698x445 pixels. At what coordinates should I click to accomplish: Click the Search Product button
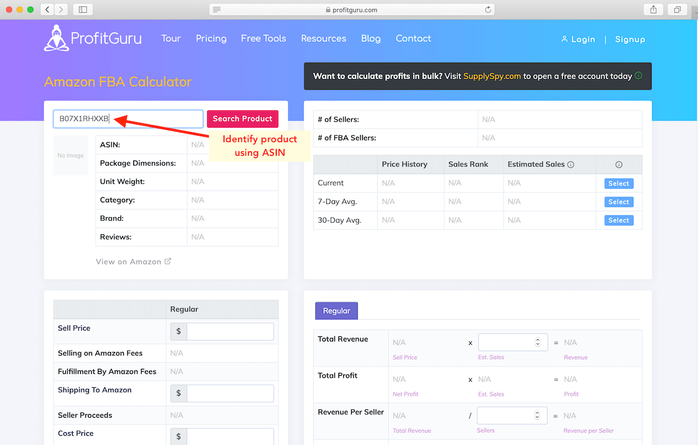pyautogui.click(x=243, y=119)
